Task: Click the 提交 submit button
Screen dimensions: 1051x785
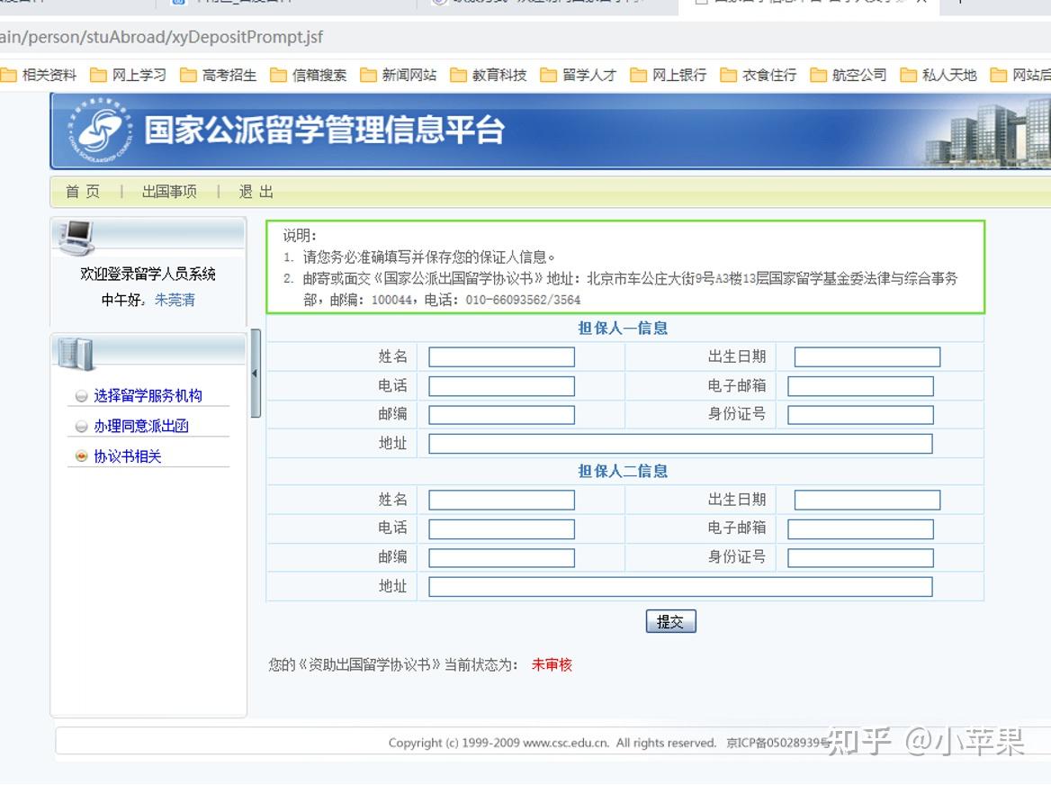Action: [671, 621]
